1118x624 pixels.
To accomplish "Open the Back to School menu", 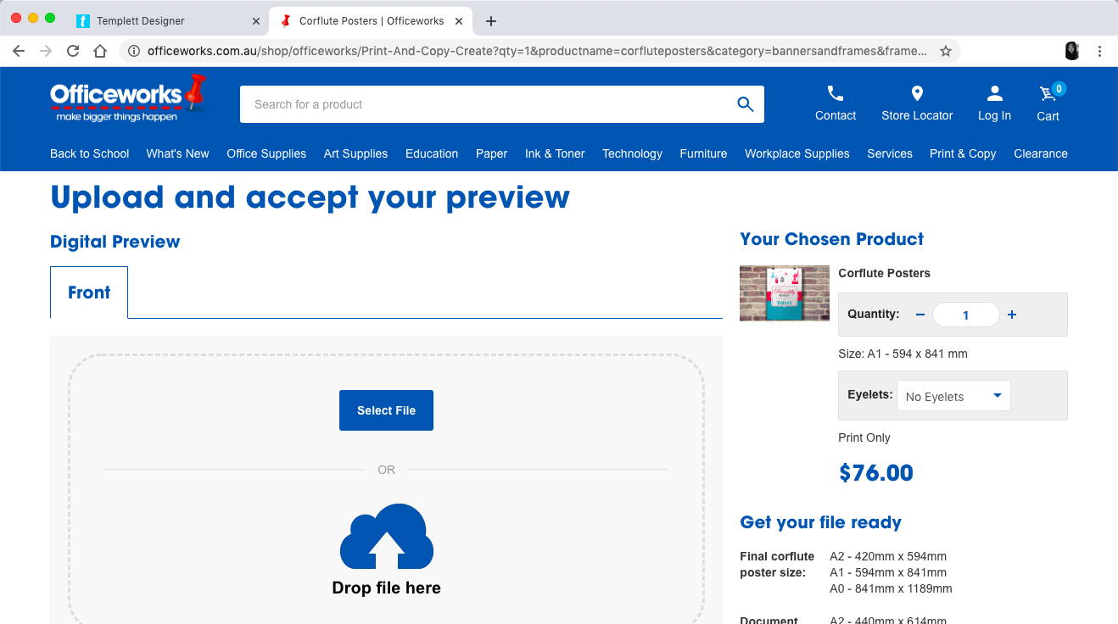I will click(x=89, y=153).
